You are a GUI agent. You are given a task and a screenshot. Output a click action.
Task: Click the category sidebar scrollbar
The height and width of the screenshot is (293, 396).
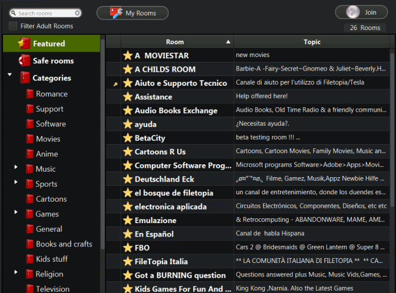102,144
